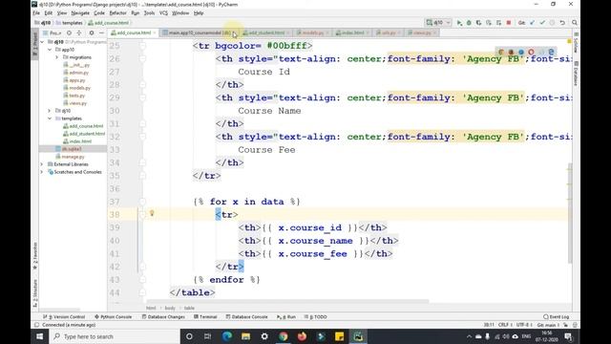Screen dimensions: 611x344
Task: Expand External Libraries node
Action: (42, 164)
